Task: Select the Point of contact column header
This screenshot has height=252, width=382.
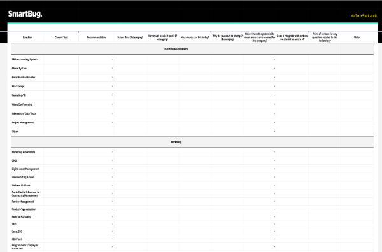Action: pyautogui.click(x=325, y=38)
